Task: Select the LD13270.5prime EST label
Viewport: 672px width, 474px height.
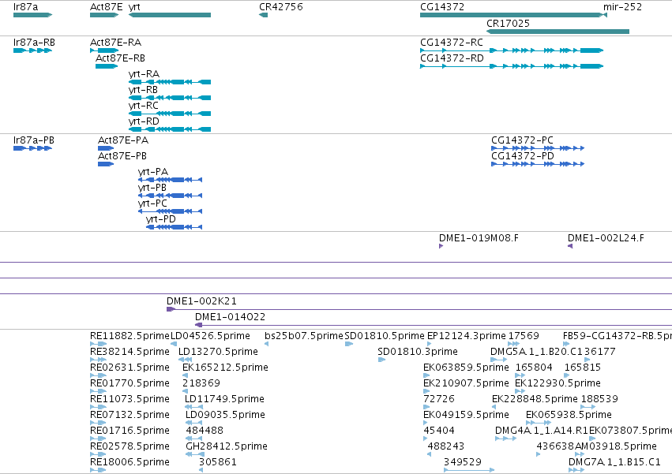Action: 218,352
